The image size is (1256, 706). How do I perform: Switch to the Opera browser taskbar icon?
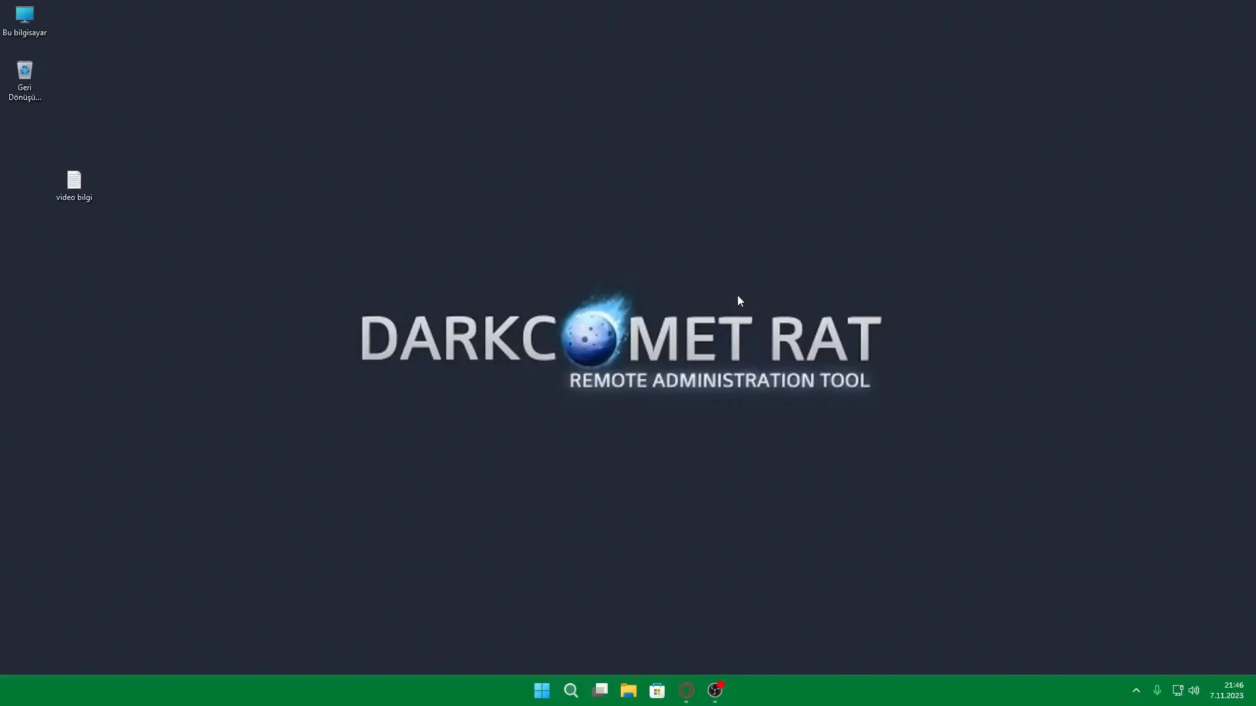pyautogui.click(x=686, y=690)
